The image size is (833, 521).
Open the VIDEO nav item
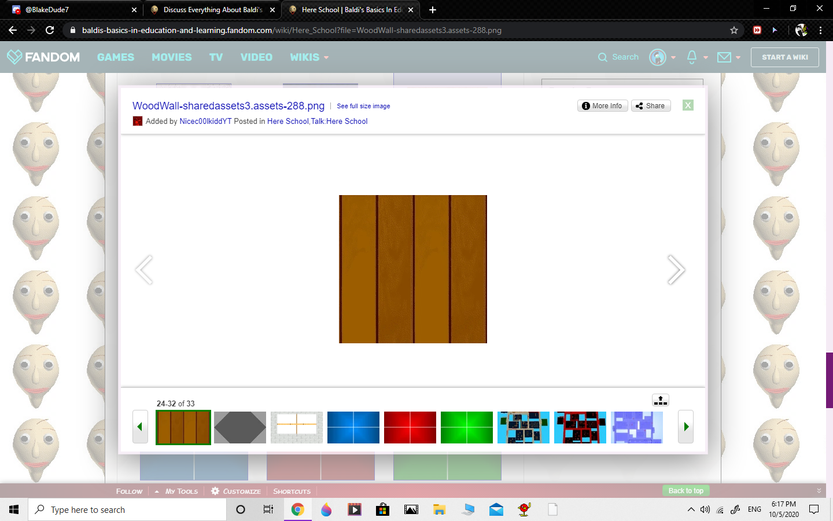tap(256, 57)
